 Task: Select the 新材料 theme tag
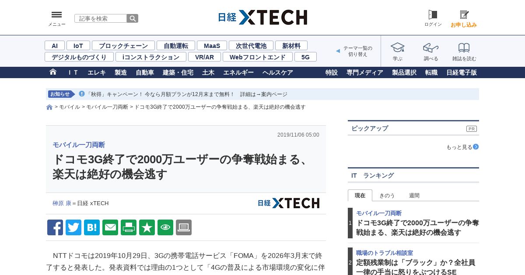click(x=291, y=45)
